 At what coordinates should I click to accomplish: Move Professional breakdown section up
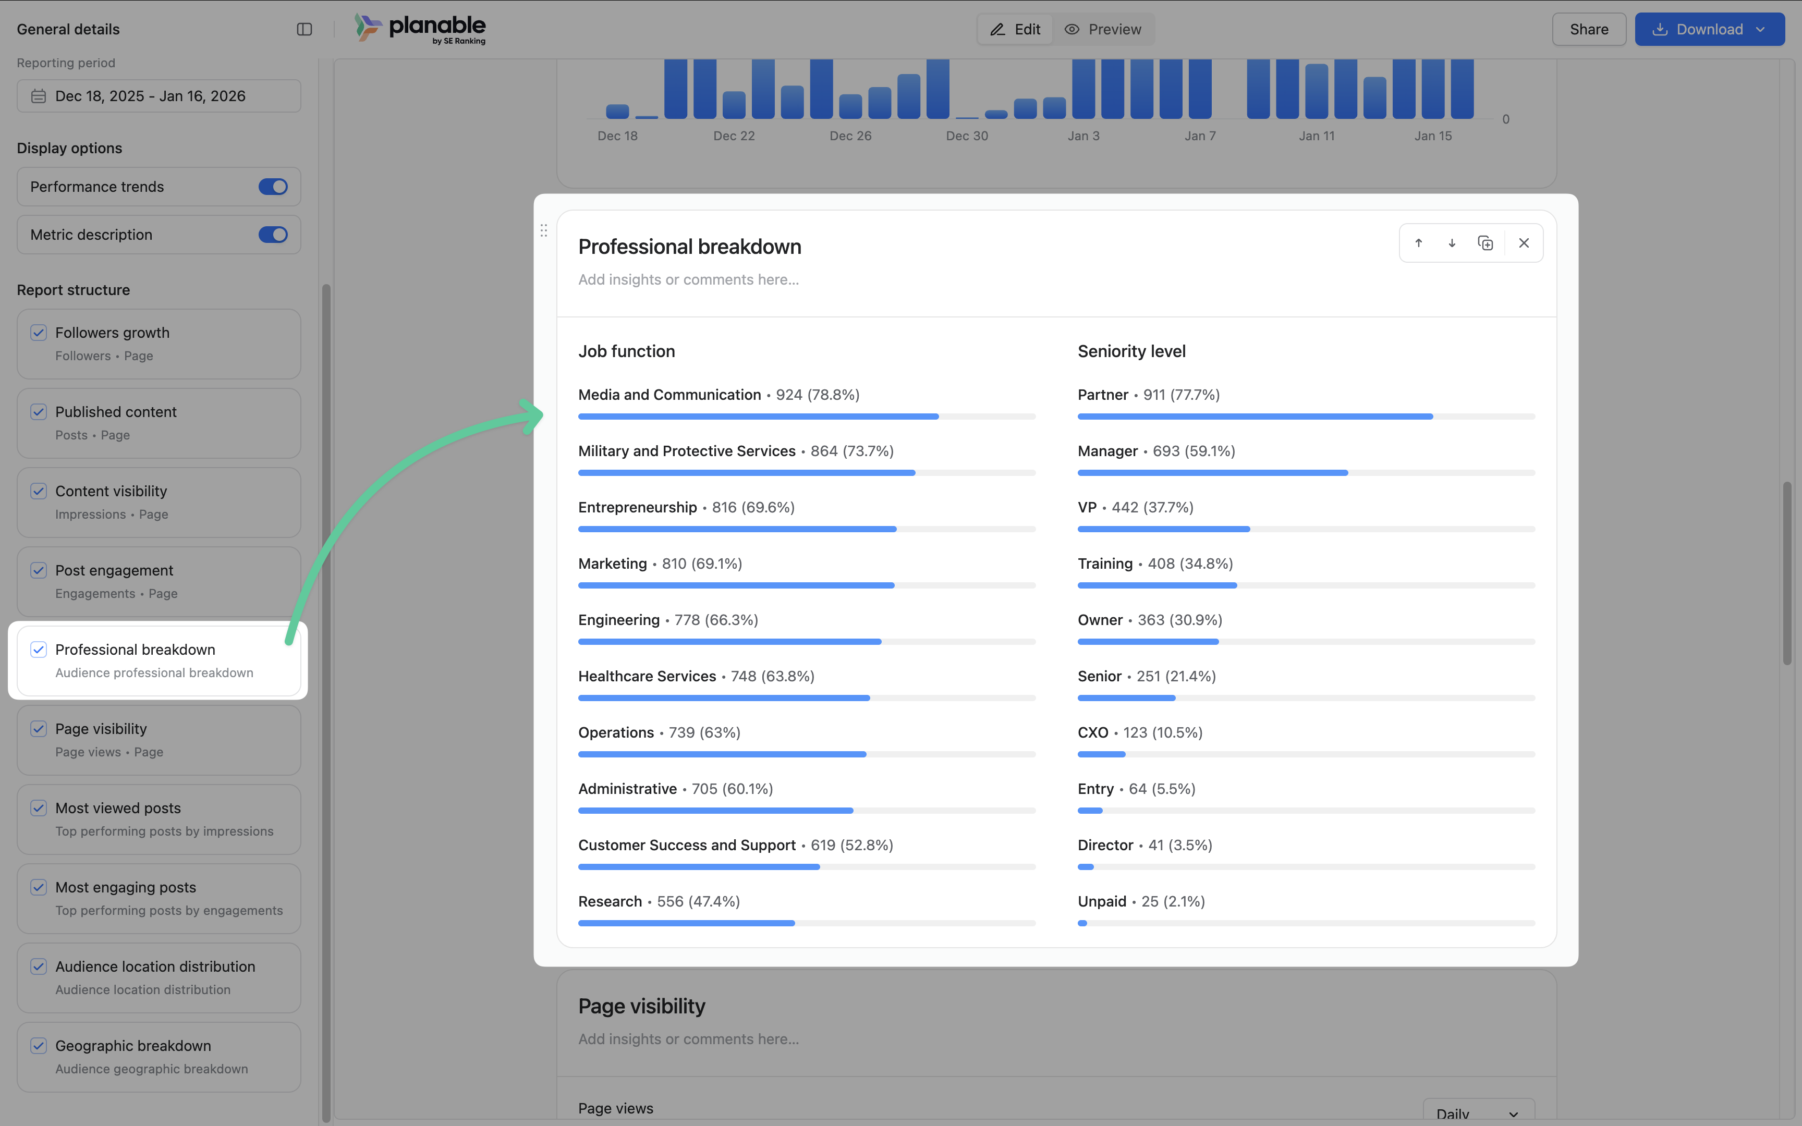[1419, 243]
